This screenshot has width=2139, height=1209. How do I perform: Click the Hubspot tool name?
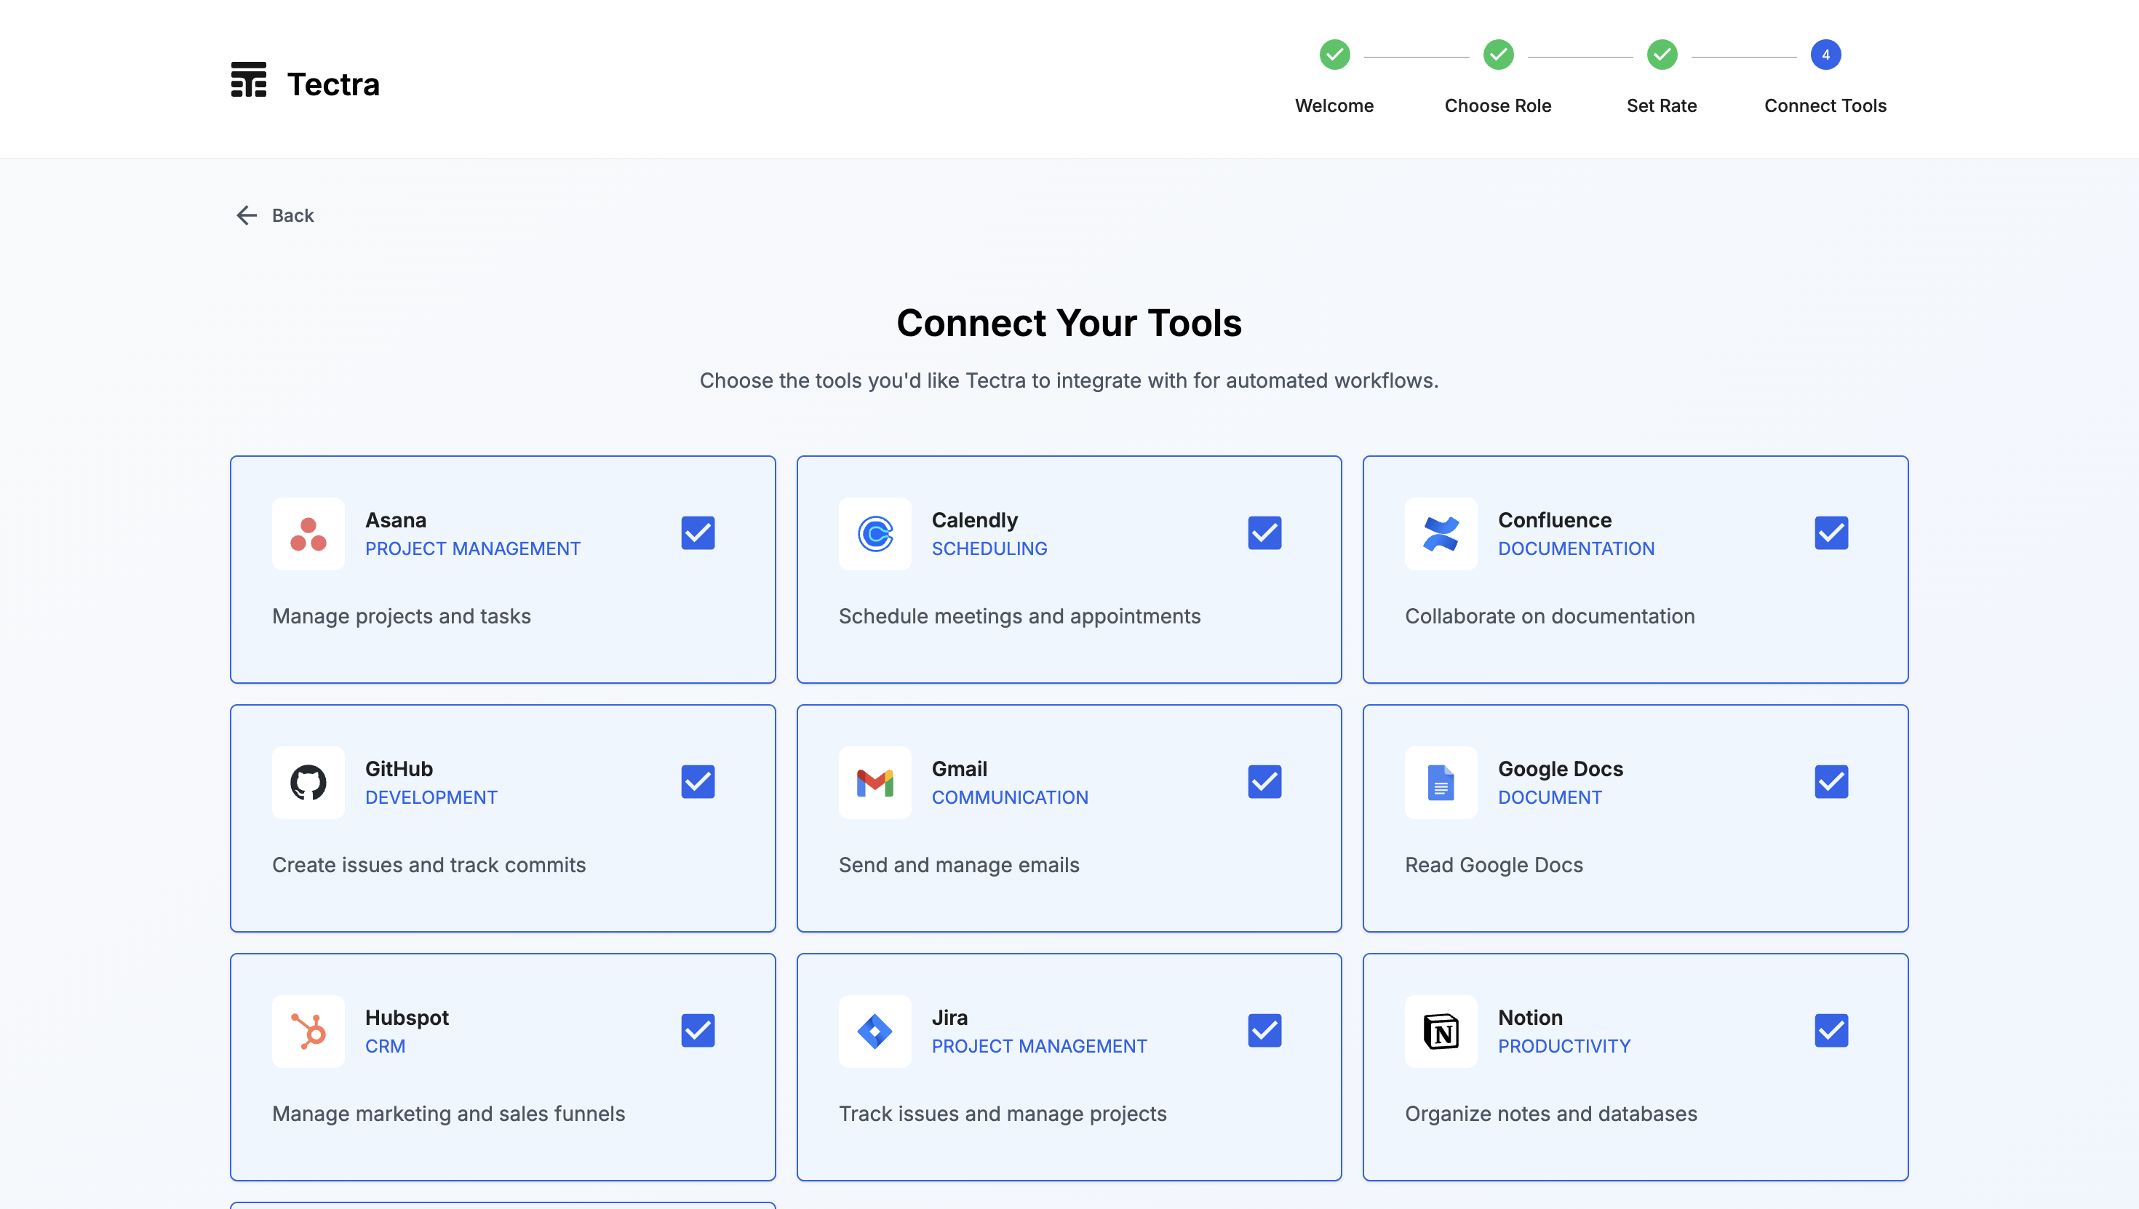point(407,1017)
